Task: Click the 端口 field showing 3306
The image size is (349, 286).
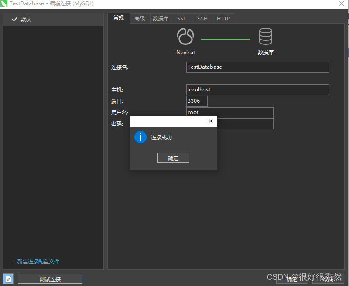Action: click(x=197, y=101)
